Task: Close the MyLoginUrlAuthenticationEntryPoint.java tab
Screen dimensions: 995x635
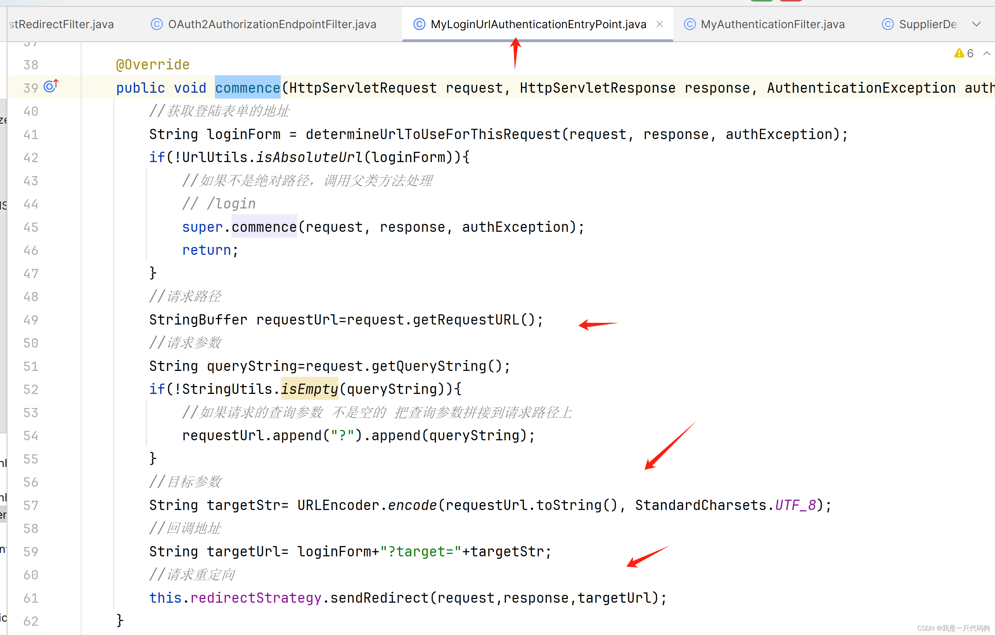Action: [659, 24]
